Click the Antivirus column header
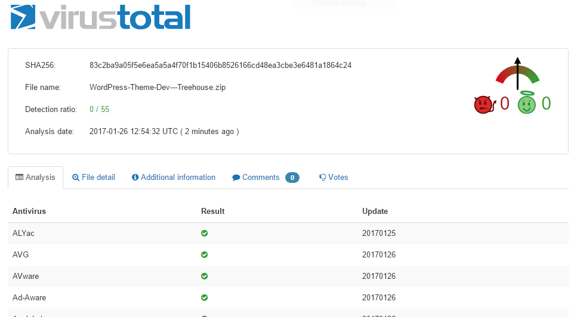The width and height of the screenshot is (574, 317). (x=29, y=212)
